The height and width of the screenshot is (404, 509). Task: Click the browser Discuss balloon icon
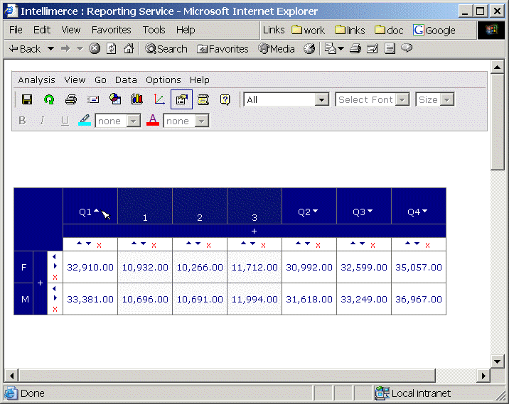(x=407, y=48)
